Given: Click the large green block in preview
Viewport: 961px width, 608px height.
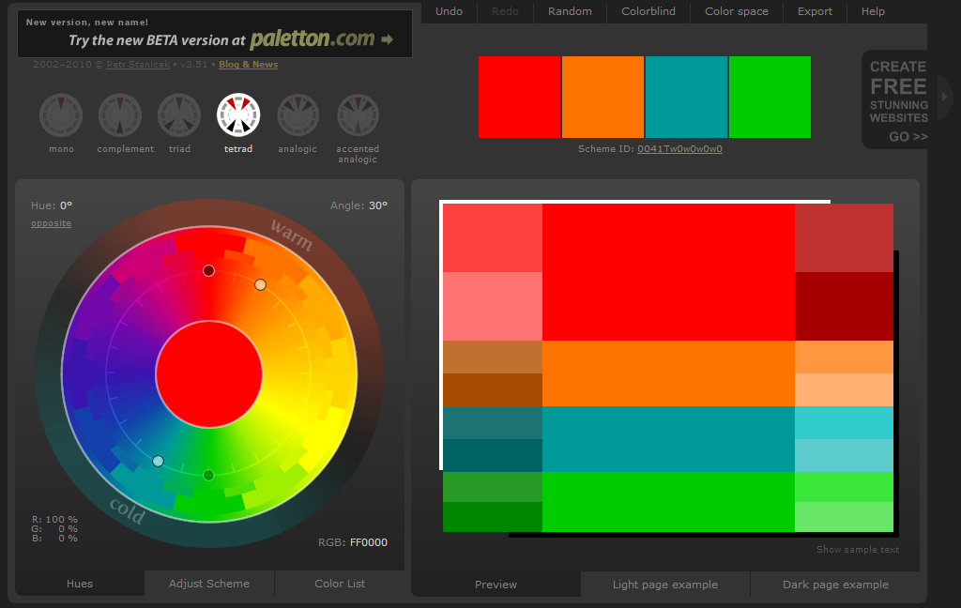Looking at the screenshot, I should 668,502.
